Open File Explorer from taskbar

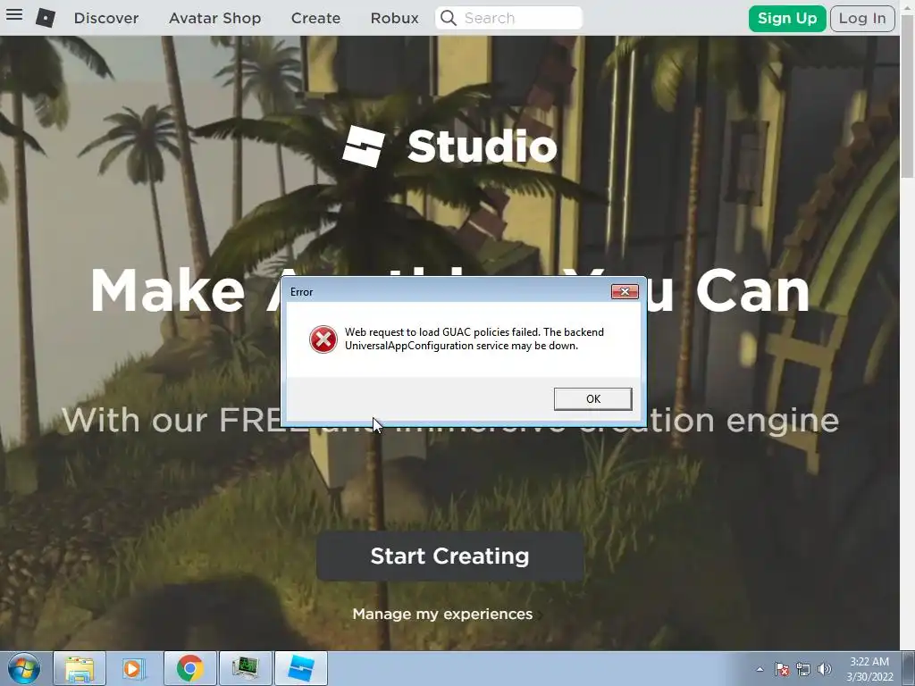click(80, 668)
